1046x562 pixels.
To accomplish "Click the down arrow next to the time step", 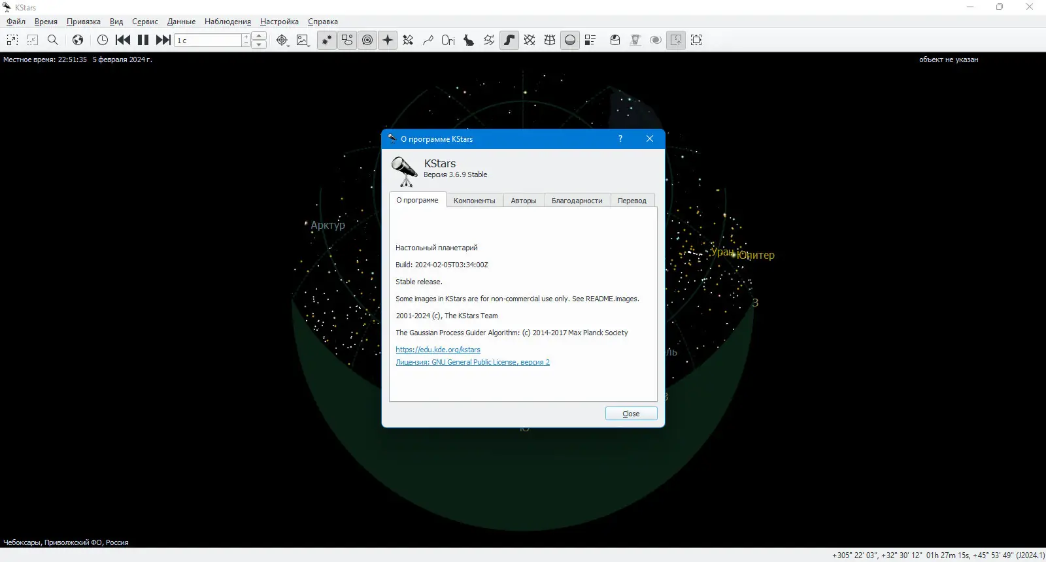I will point(259,44).
